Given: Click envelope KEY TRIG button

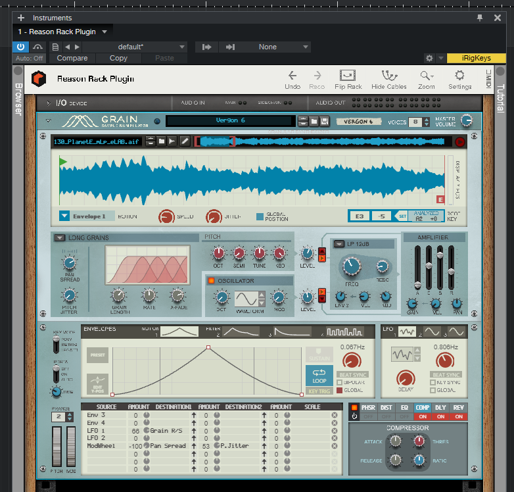Looking at the screenshot, I should click(x=319, y=391).
